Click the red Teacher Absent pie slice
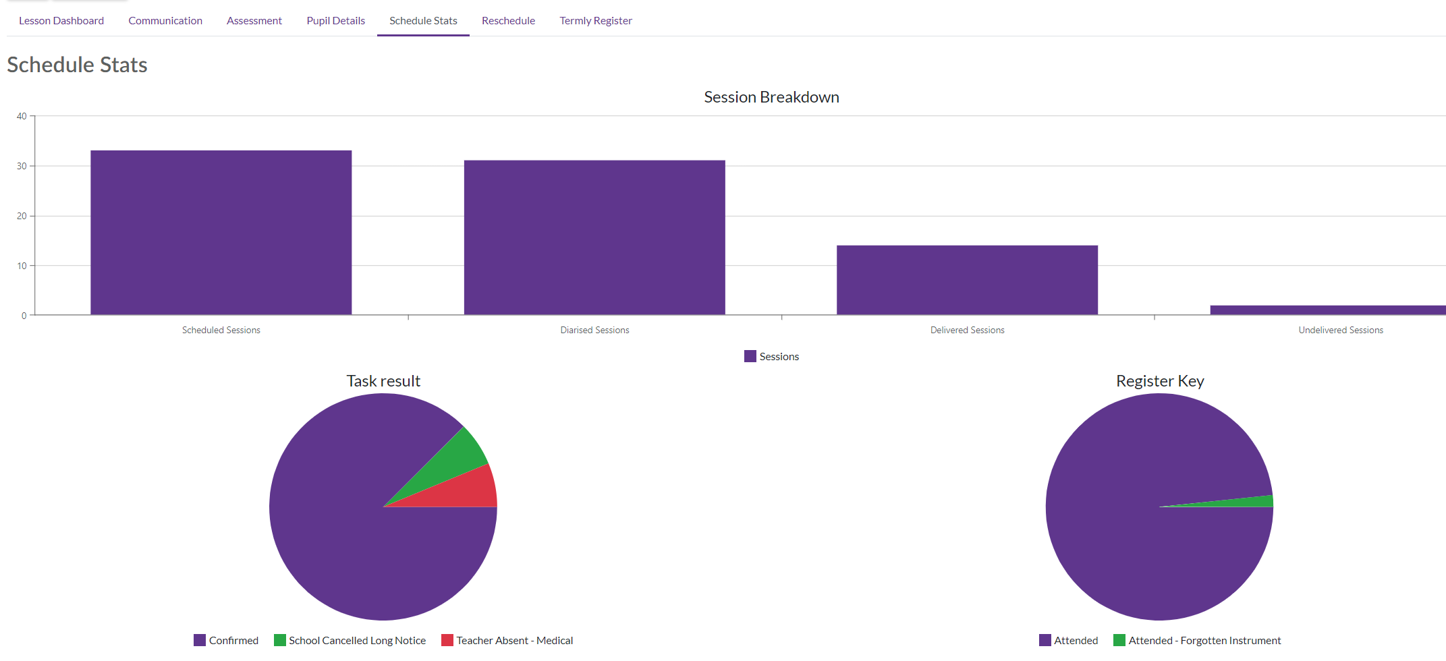 coord(466,491)
